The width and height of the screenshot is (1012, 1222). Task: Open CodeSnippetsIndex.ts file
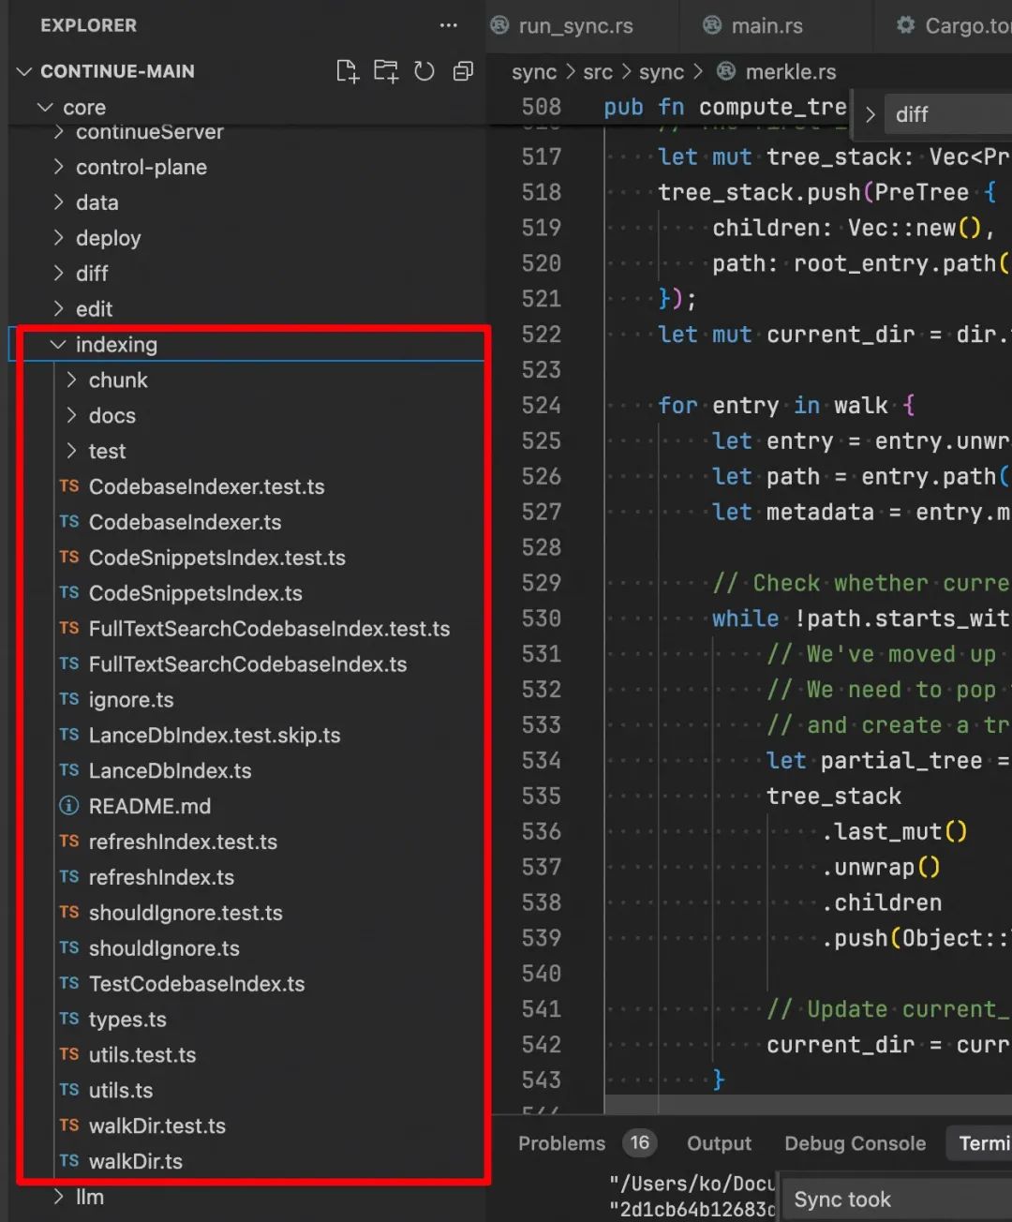[196, 593]
